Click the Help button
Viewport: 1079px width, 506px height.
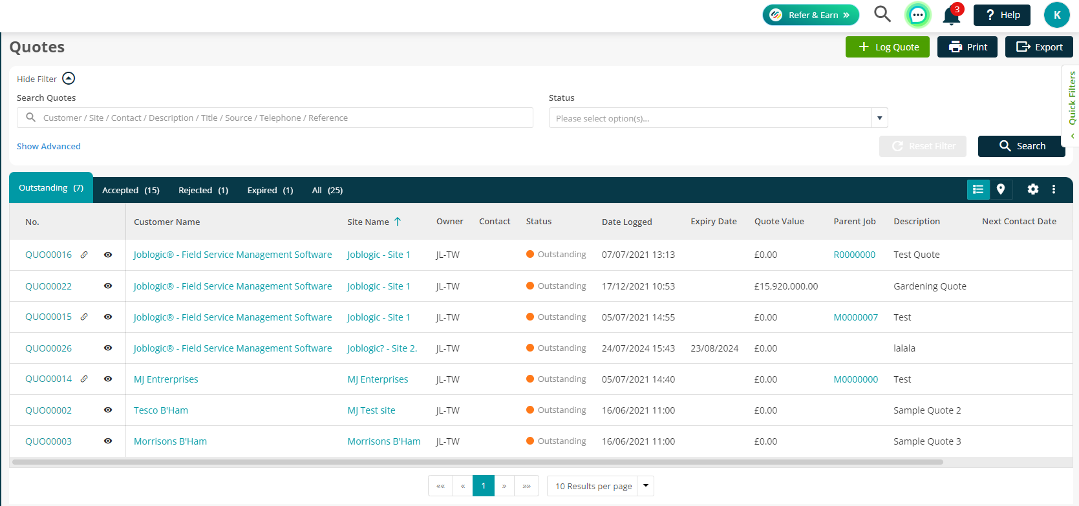click(x=1002, y=15)
